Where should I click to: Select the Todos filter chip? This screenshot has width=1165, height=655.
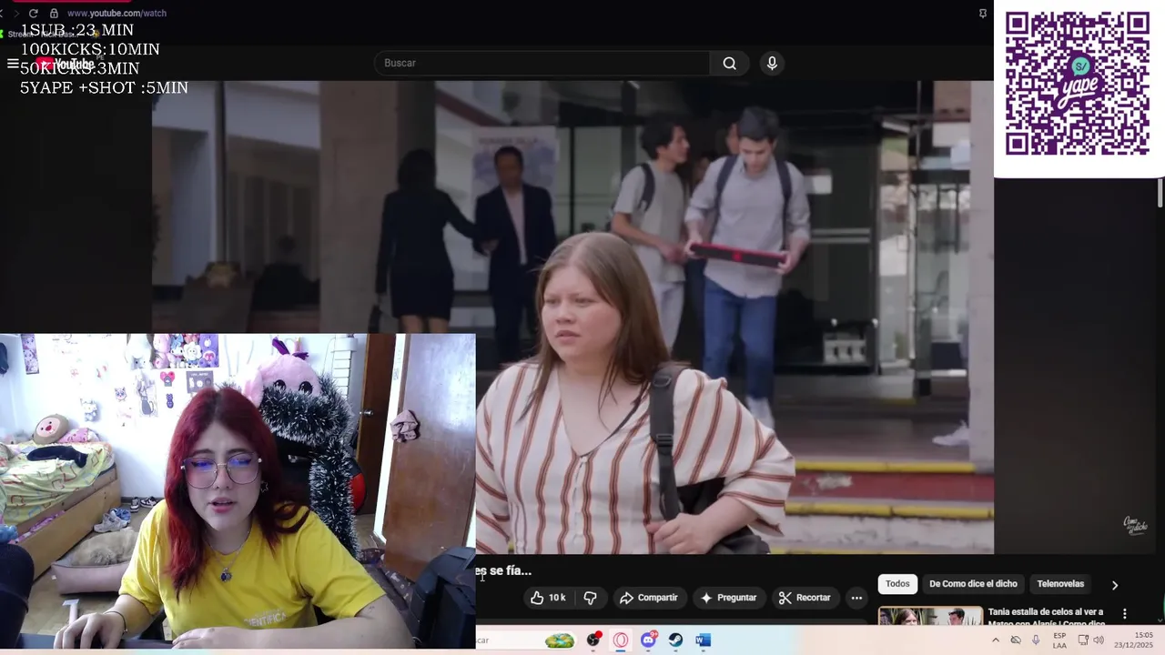[897, 584]
